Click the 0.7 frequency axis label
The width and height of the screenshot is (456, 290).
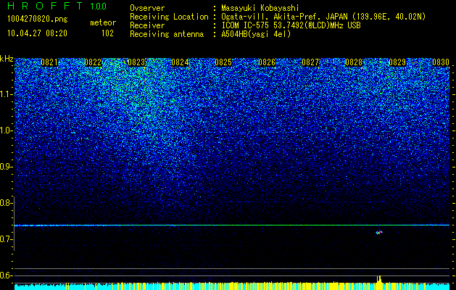6,239
